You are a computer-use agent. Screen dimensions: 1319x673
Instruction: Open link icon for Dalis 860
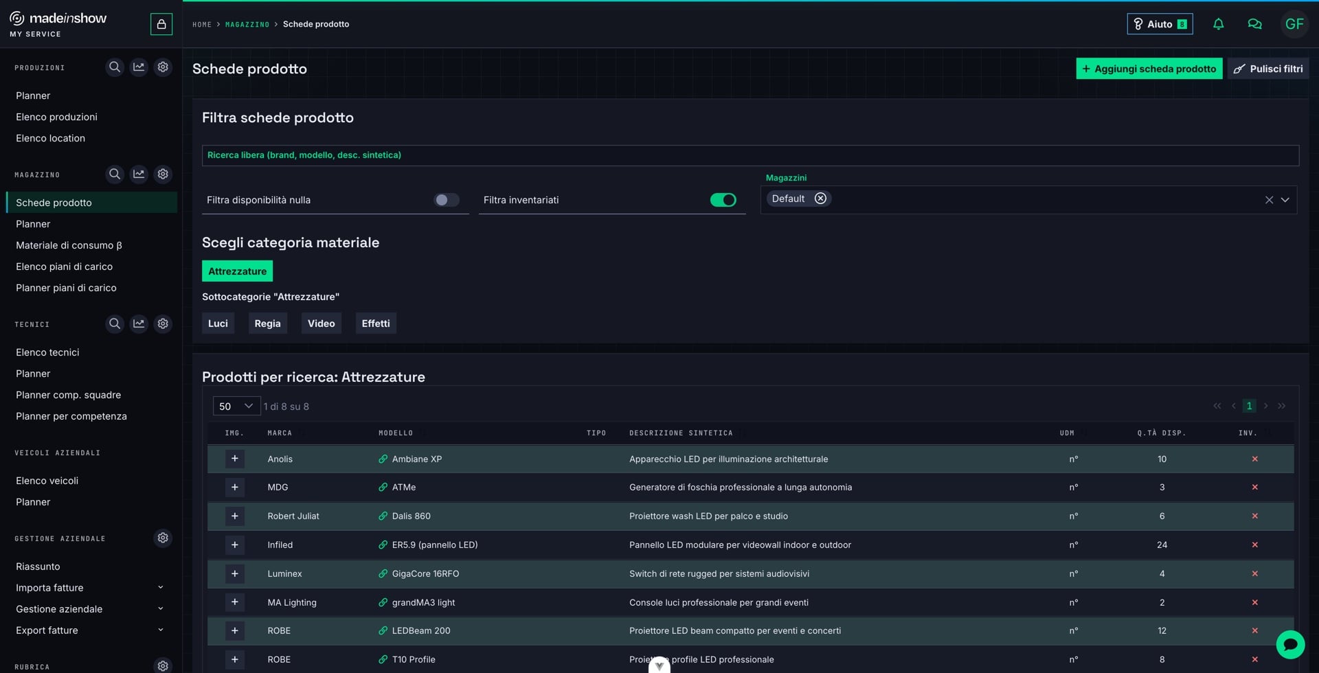point(383,516)
